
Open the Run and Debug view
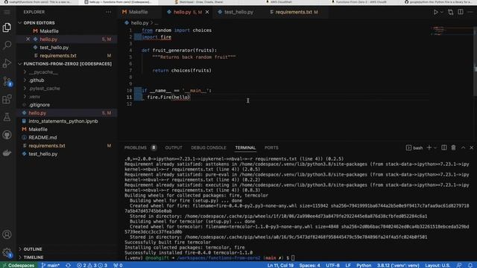pos(7,63)
